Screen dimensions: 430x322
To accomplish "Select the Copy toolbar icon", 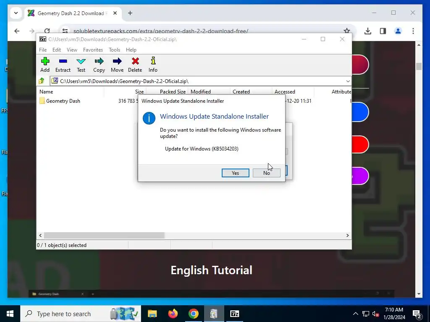I will (x=99, y=65).
